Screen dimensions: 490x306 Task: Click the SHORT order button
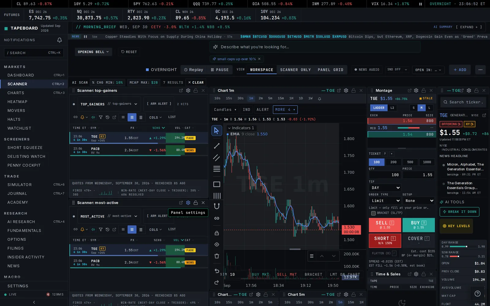click(x=385, y=241)
